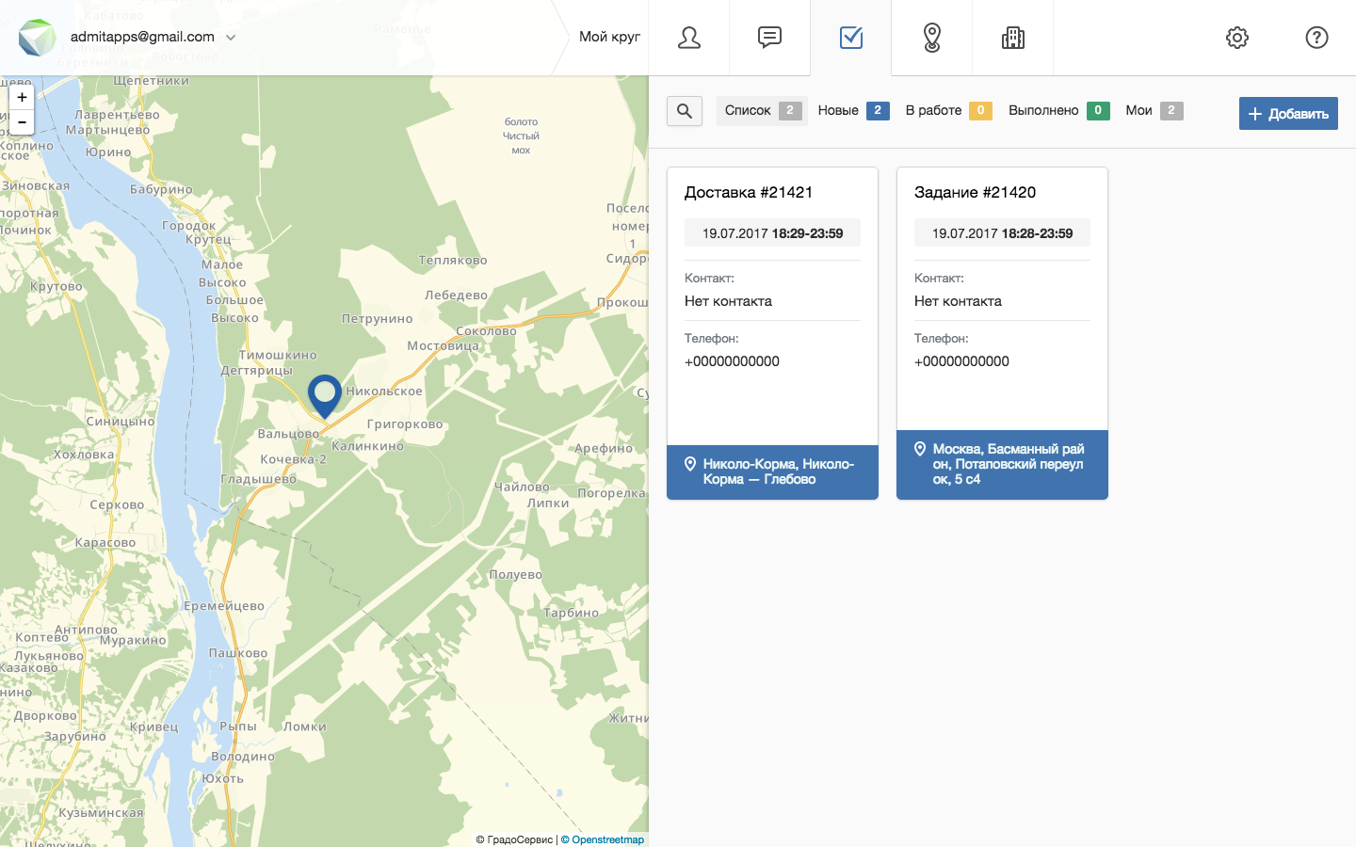Select the В работе filter tab

coord(948,110)
